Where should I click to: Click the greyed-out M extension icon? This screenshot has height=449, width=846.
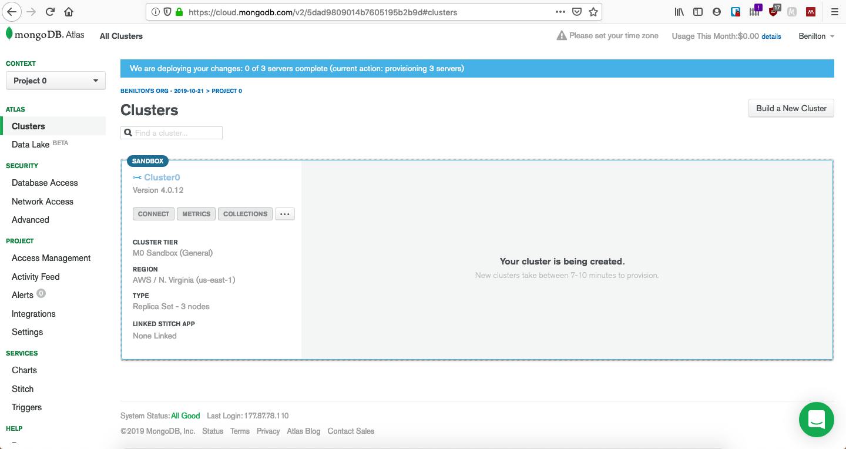coord(792,12)
